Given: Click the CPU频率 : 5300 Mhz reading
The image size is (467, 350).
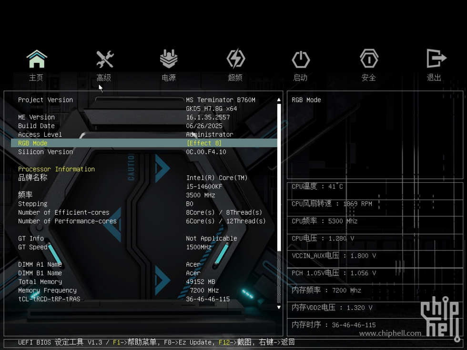Looking at the screenshot, I should [325, 221].
